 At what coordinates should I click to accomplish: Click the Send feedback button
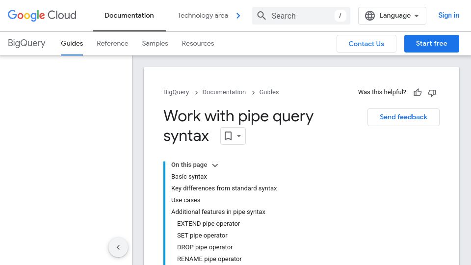click(403, 117)
